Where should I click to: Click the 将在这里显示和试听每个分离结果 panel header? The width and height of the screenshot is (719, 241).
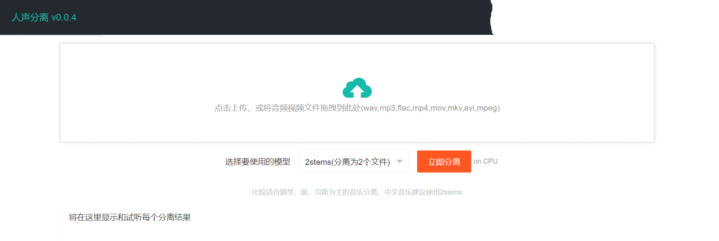click(x=130, y=217)
